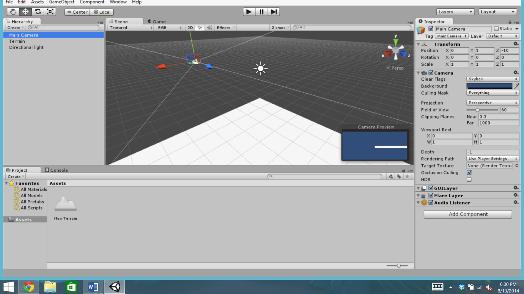
Task: Select the Rotate tool
Action: (38, 12)
